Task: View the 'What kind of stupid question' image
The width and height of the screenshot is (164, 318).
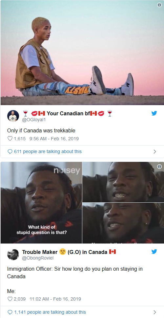Action: point(41,203)
